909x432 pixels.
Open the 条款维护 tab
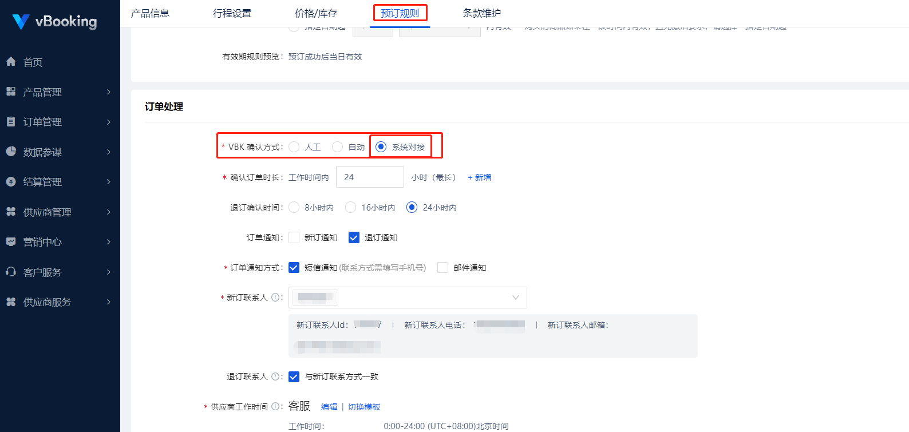[481, 13]
